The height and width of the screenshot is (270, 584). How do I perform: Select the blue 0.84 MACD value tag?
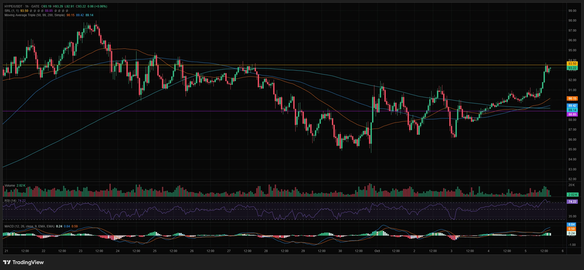(x=571, y=225)
